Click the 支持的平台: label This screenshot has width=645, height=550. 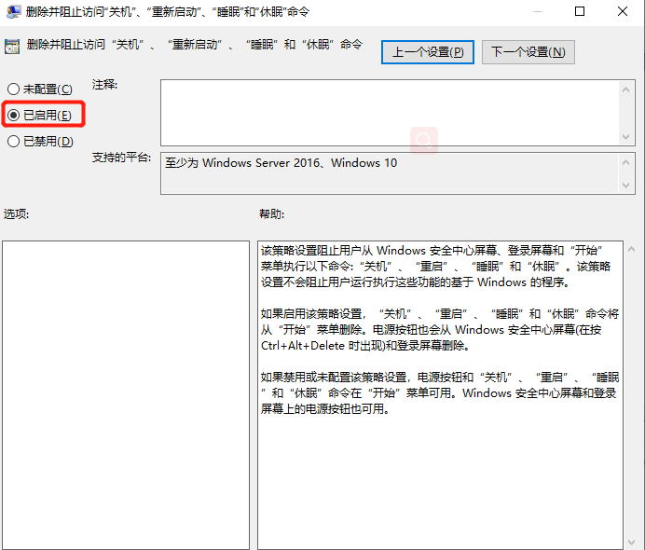coord(121,158)
